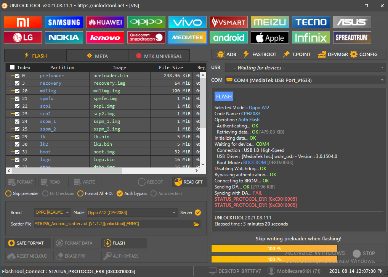This screenshot has height=277, width=388.
Task: Select the Huawei brand icon
Action: [105, 22]
